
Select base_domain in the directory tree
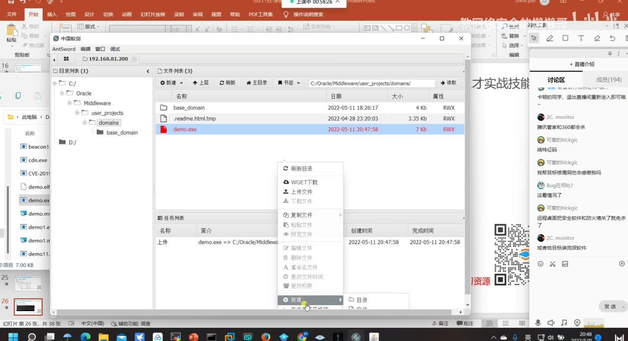tap(122, 133)
